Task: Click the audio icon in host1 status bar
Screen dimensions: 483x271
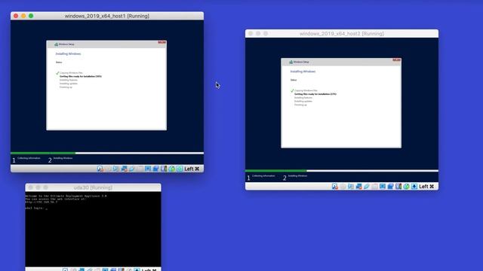Action: [115, 169]
